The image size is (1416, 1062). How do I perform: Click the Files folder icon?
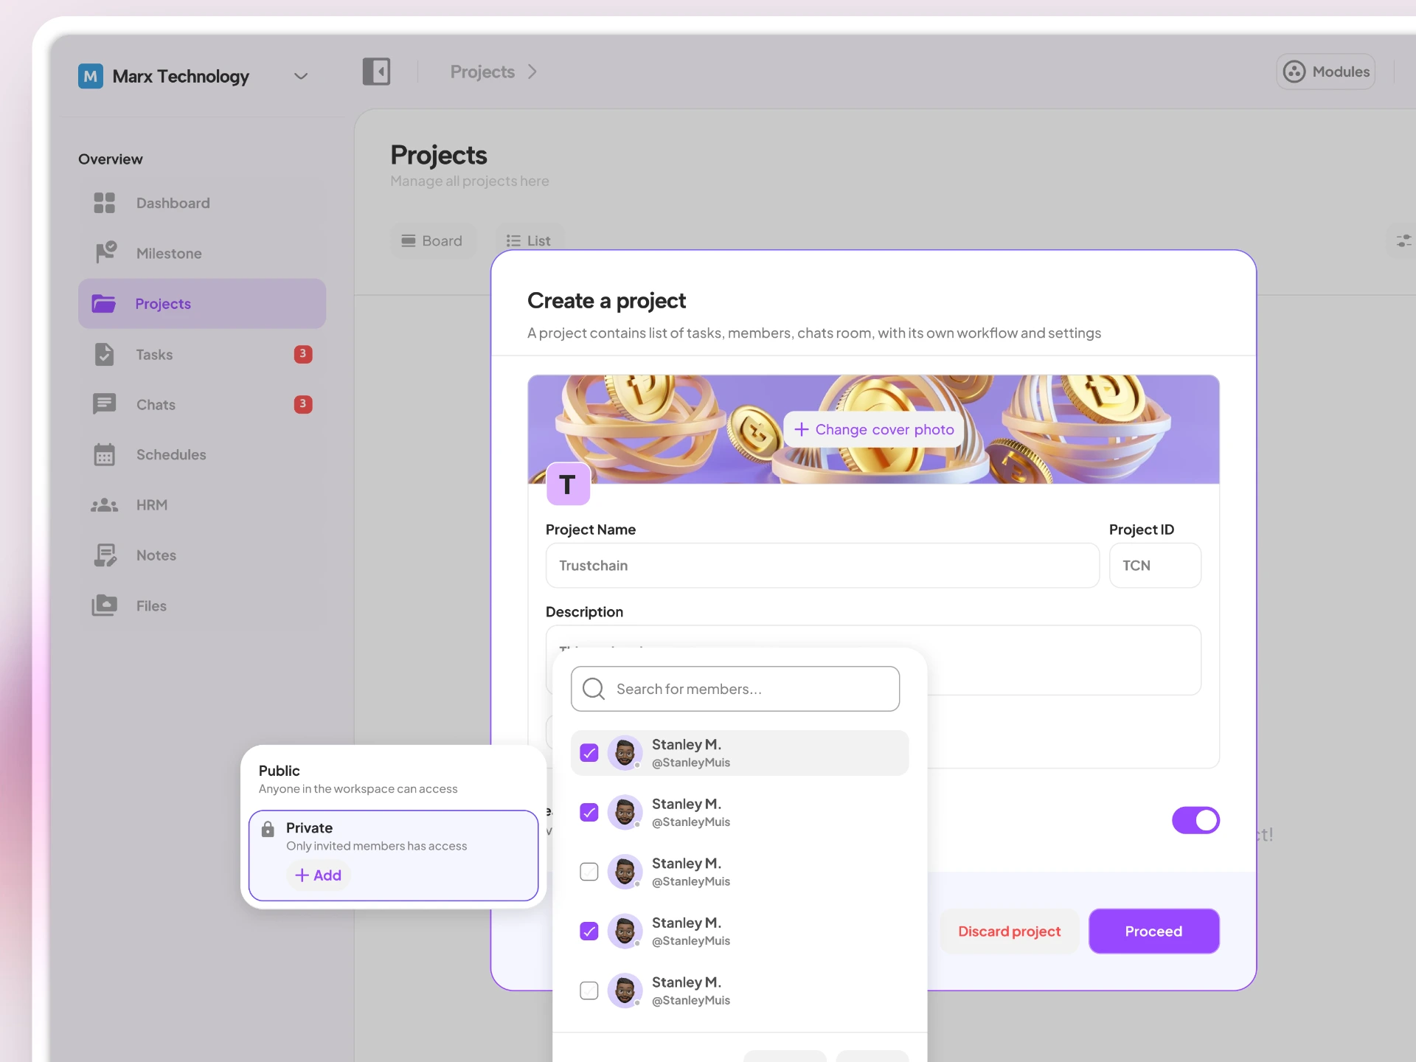105,605
